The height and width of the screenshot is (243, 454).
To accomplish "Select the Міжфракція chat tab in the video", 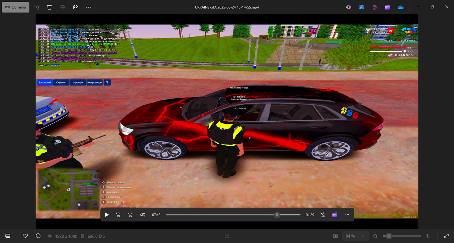I will (94, 82).
